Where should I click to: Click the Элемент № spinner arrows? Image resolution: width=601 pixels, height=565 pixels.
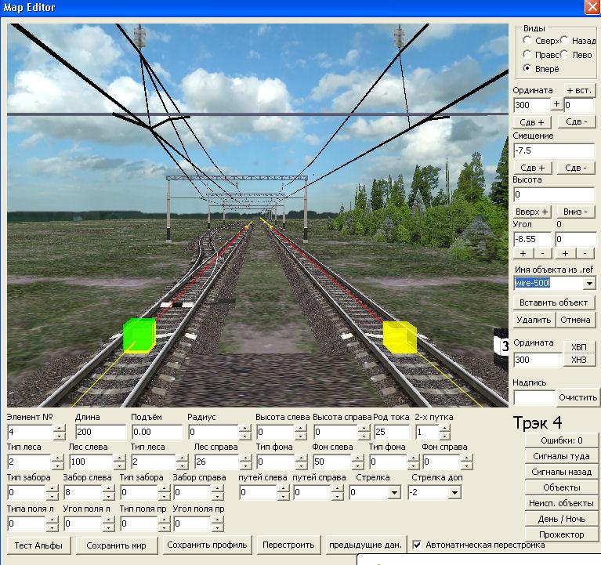point(59,432)
